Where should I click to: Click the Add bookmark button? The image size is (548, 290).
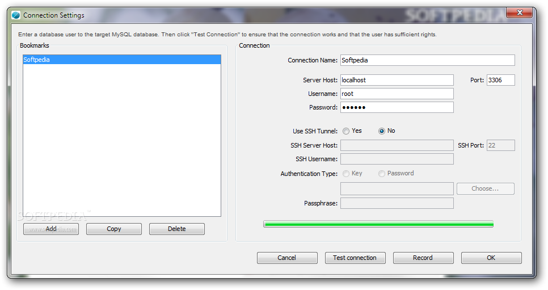tap(51, 229)
